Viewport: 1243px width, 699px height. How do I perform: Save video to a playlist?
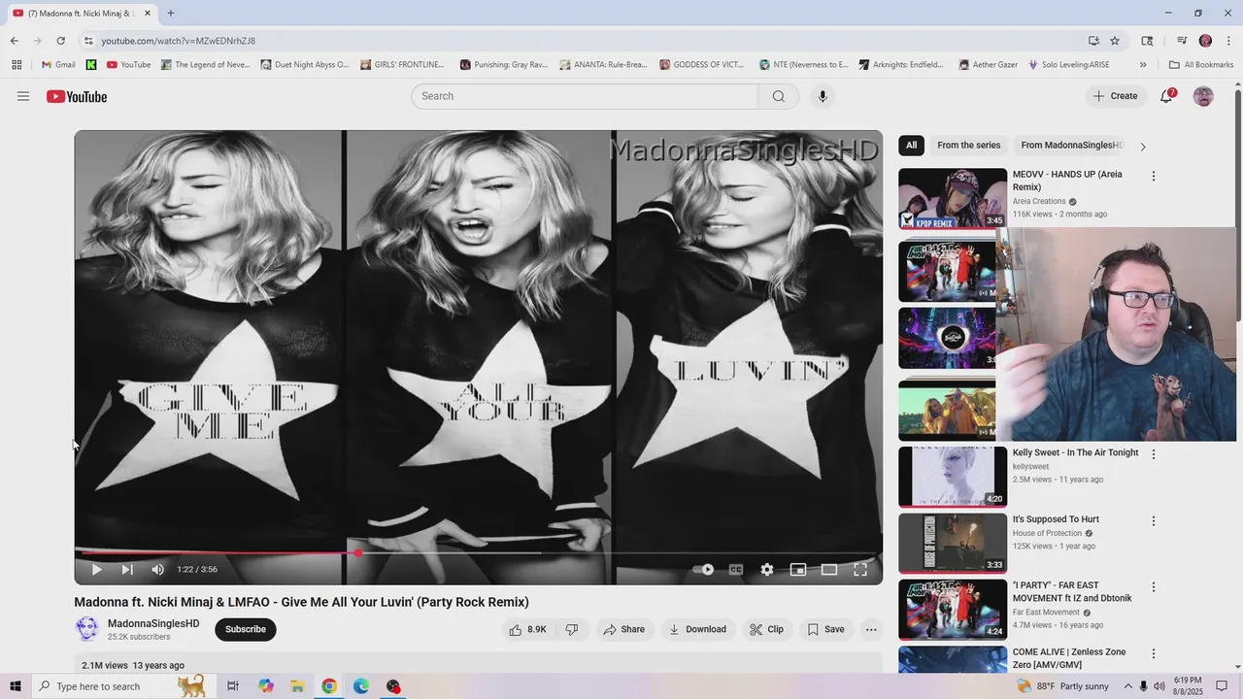pyautogui.click(x=825, y=629)
